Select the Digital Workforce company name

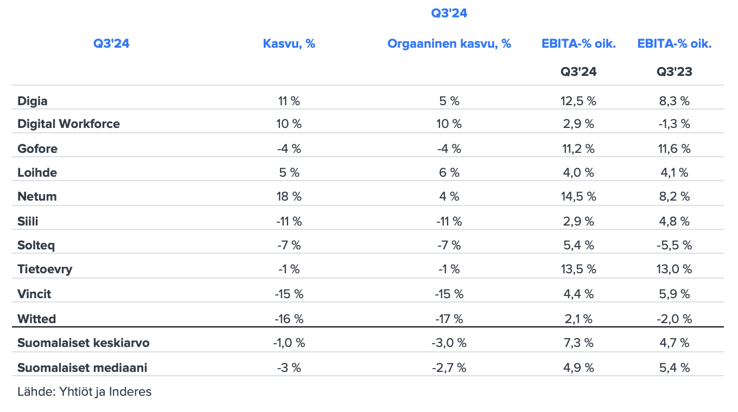pos(68,124)
